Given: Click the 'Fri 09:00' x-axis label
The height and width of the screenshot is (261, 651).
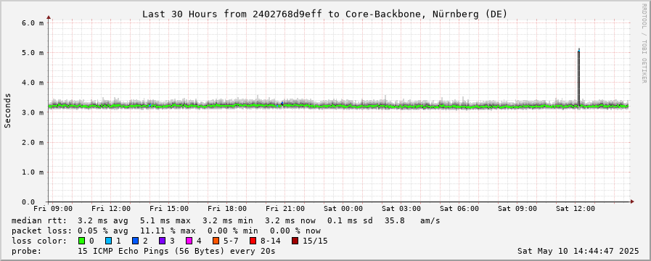Looking at the screenshot, I should click(x=53, y=208).
